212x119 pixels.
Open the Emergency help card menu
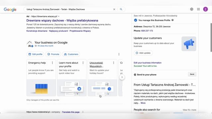coord(52,63)
